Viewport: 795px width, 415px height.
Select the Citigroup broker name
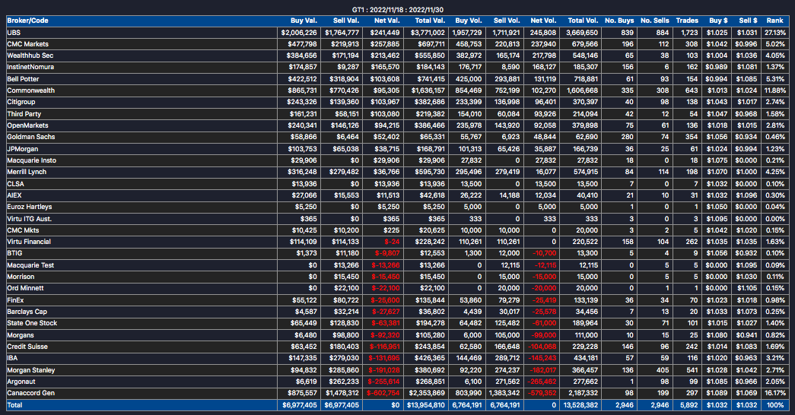(21, 102)
